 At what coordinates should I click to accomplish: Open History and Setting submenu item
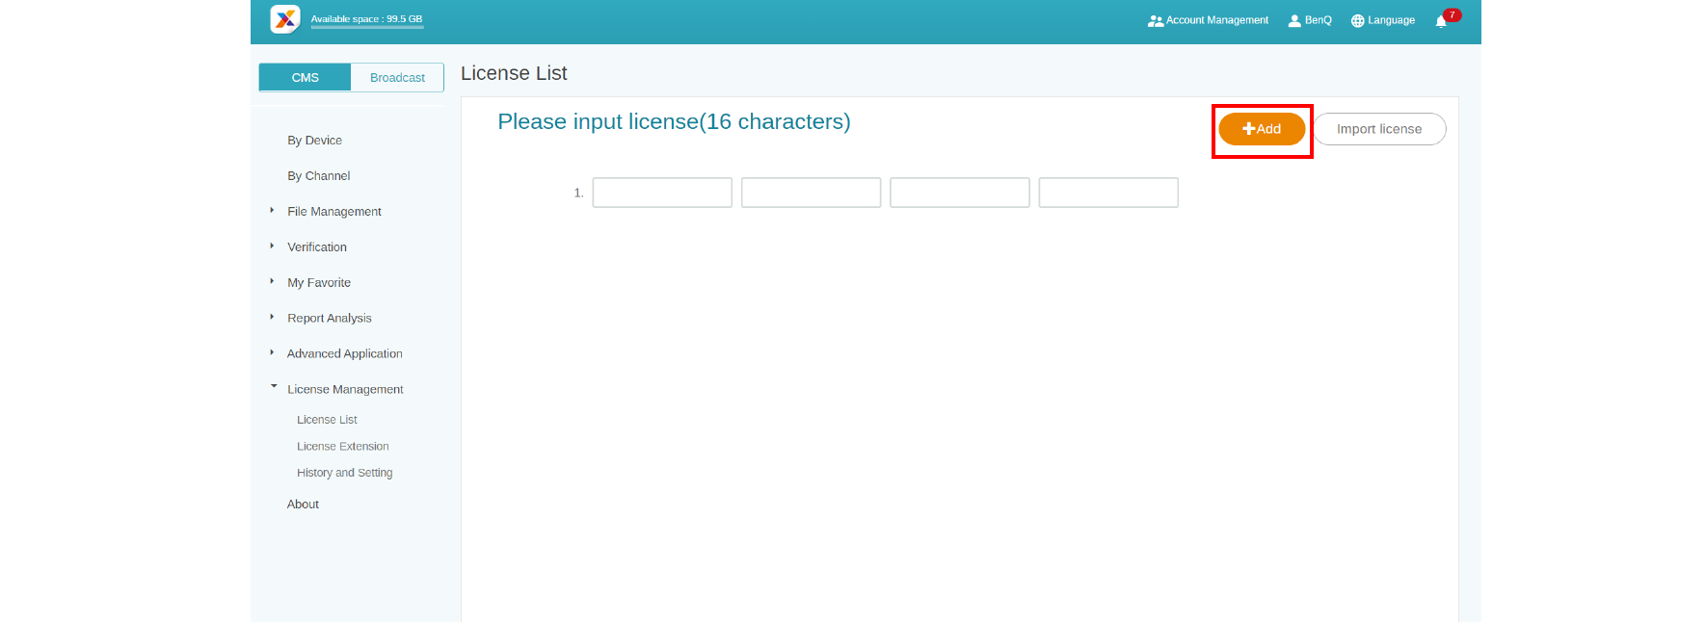click(344, 473)
